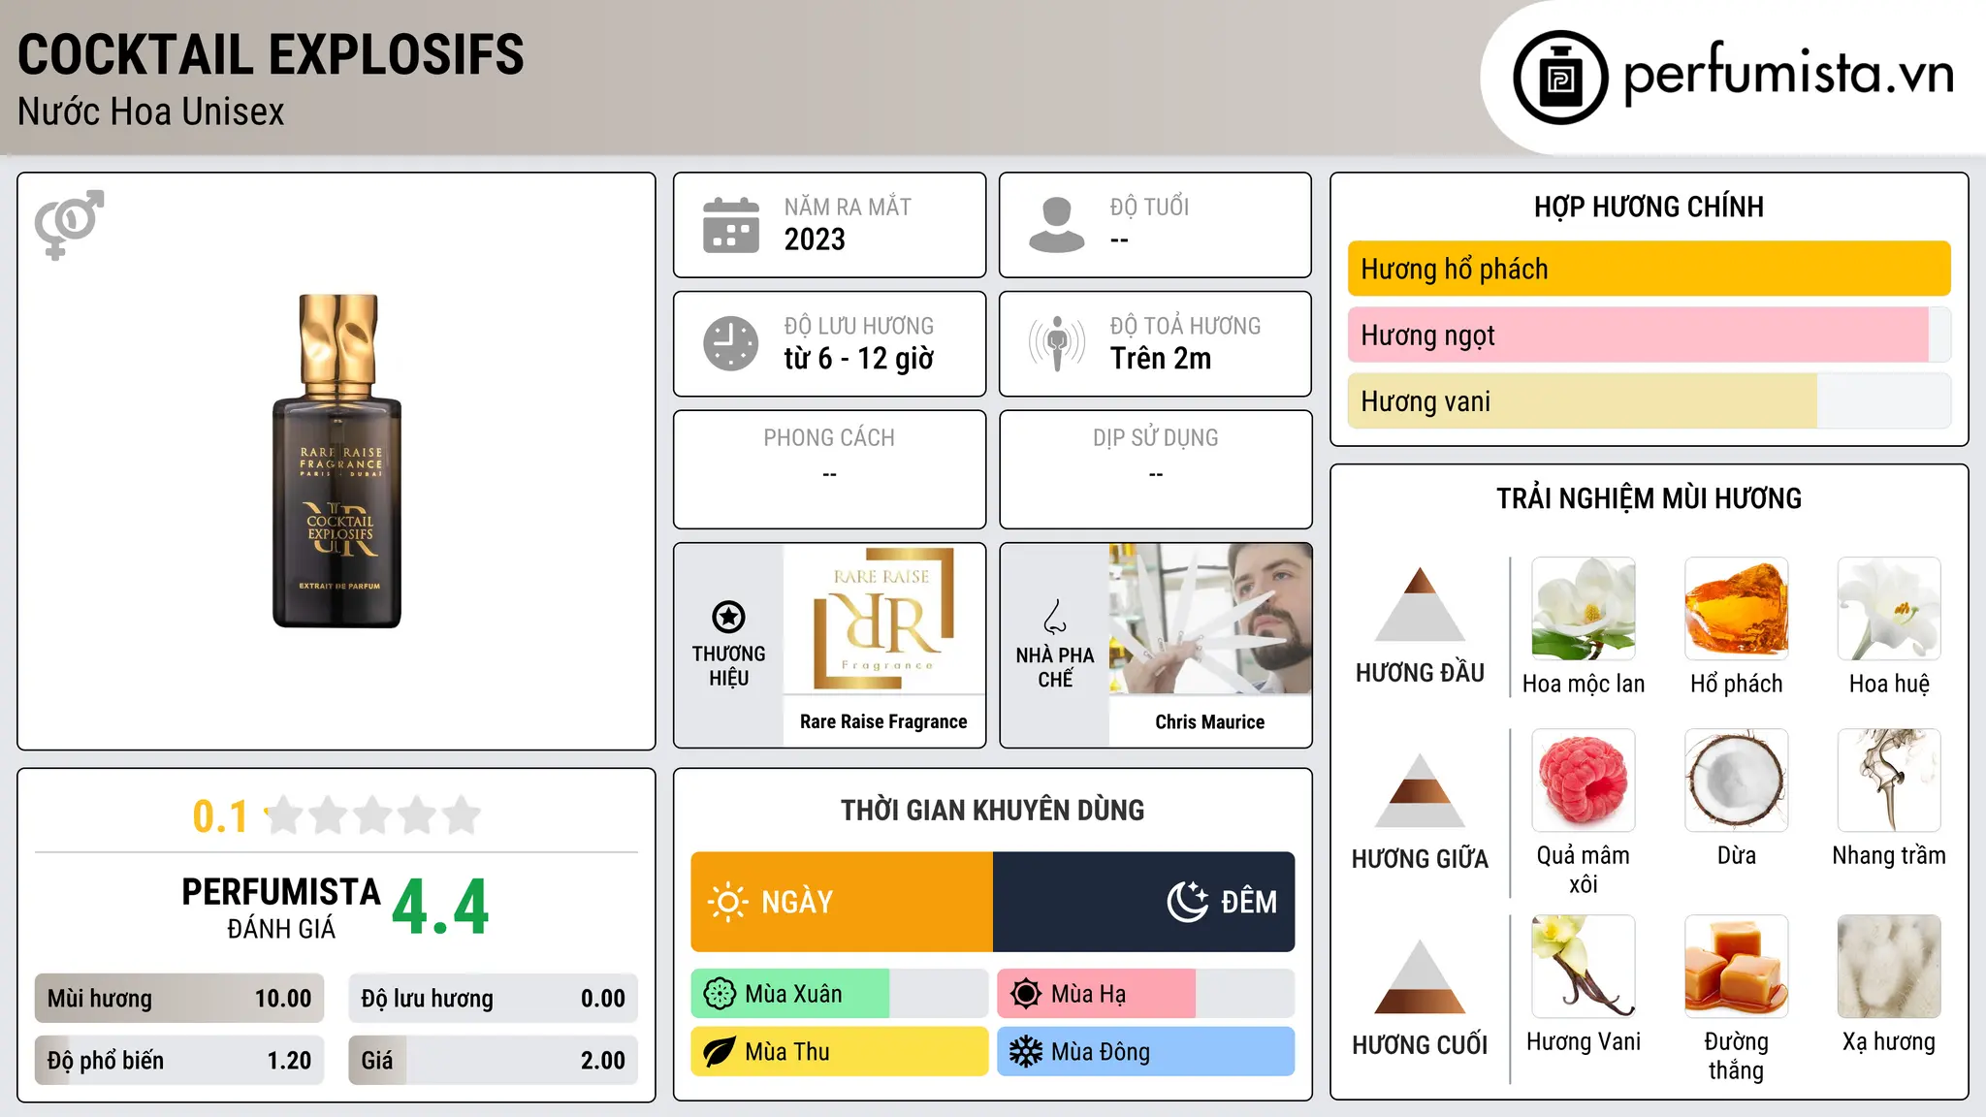Screen dimensions: 1986x1117
Task: Select the Dừa coconut note image
Action: [1737, 781]
